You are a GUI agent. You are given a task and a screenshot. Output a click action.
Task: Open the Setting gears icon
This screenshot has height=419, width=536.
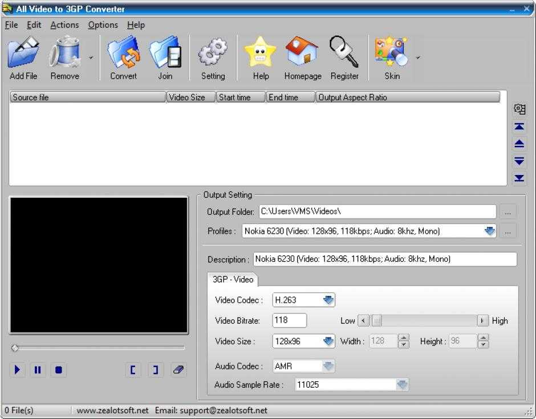[x=213, y=53]
